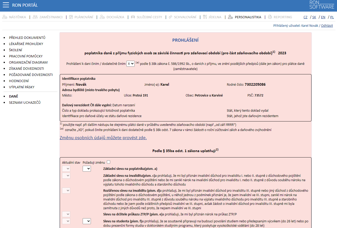Screen dimensions: 337x228
Task: Open Aktuální stav dropdown for Slevu na studenta
Action: tap(66, 221)
